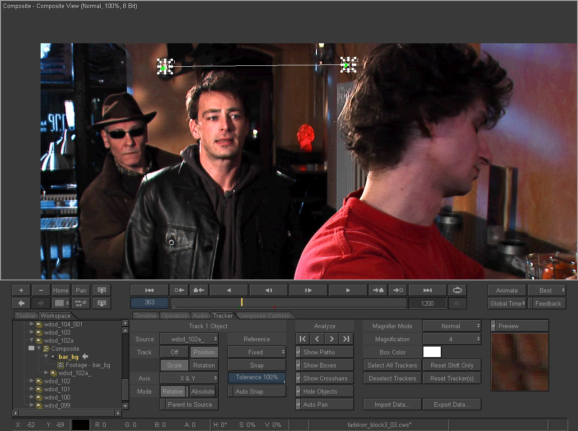This screenshot has width=578, height=431.
Task: Analyze backward one frame
Action: point(317,339)
